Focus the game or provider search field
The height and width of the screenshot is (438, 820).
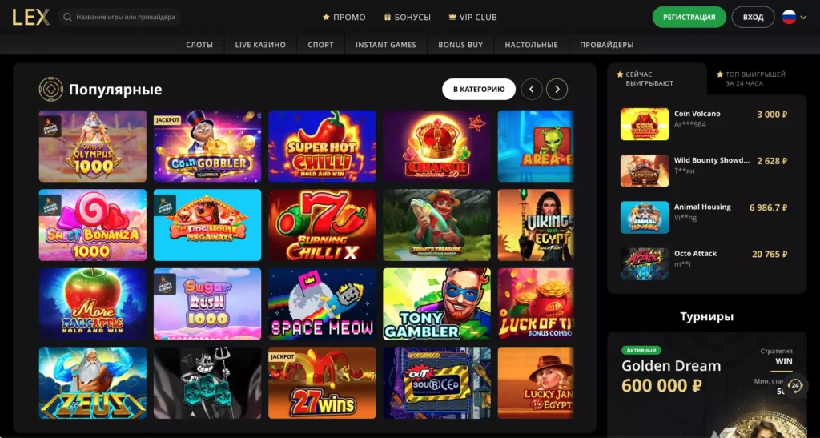119,18
